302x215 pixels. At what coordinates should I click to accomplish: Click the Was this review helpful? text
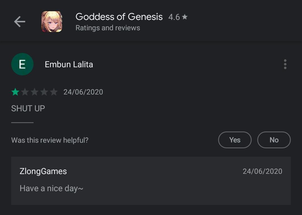[x=50, y=140]
